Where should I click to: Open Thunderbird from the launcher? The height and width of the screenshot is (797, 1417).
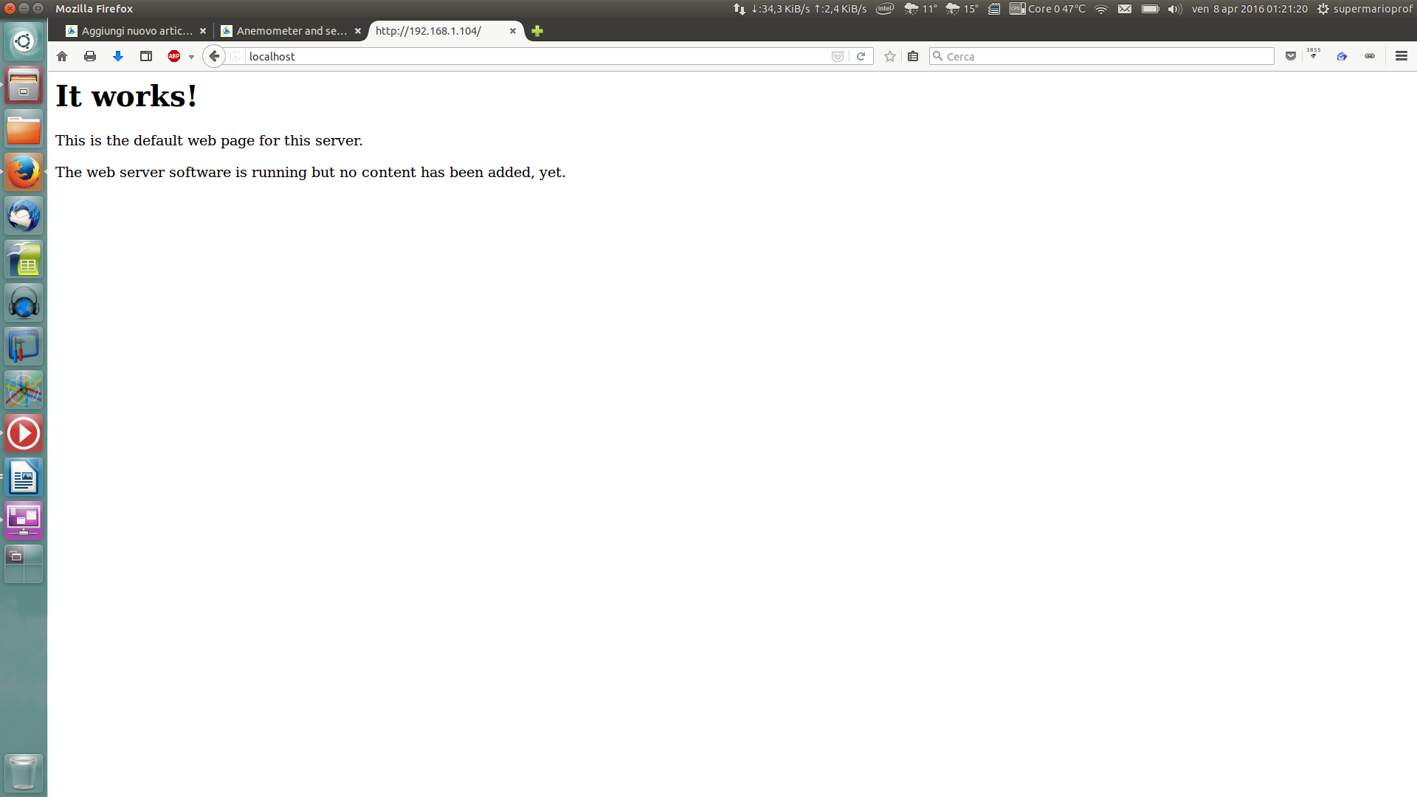coord(24,216)
